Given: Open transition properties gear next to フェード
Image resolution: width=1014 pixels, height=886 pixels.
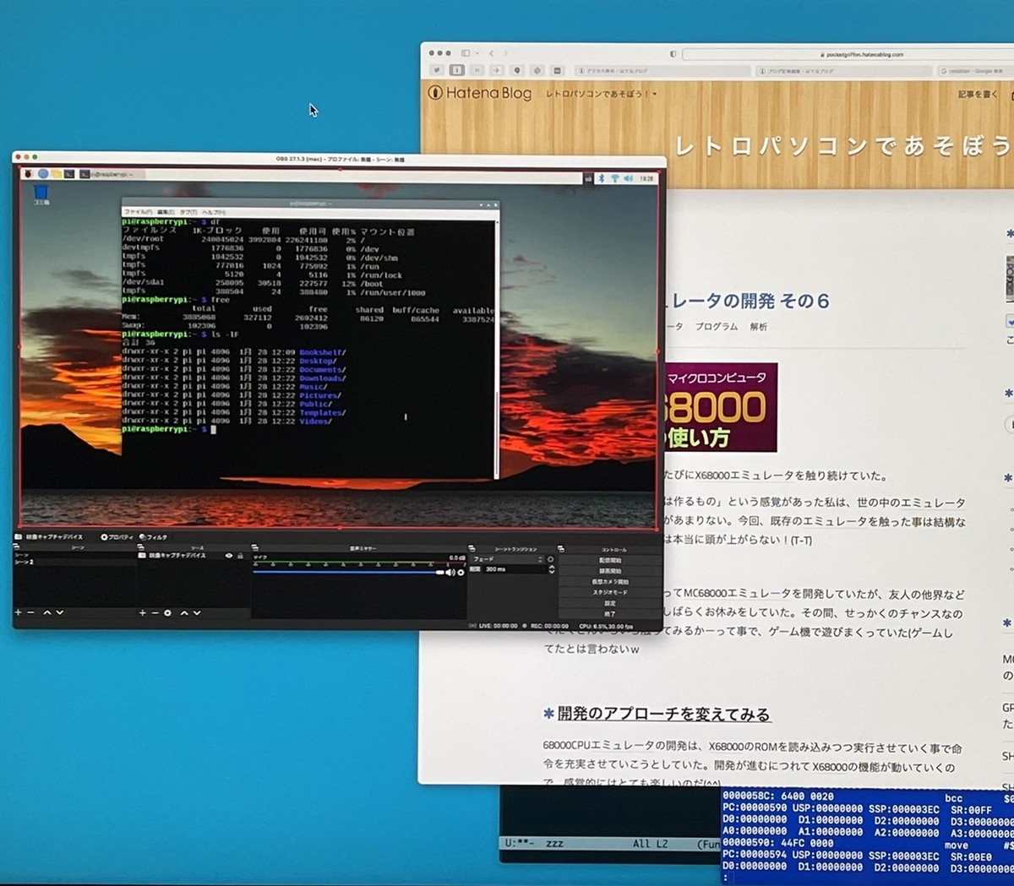Looking at the screenshot, I should (x=551, y=559).
